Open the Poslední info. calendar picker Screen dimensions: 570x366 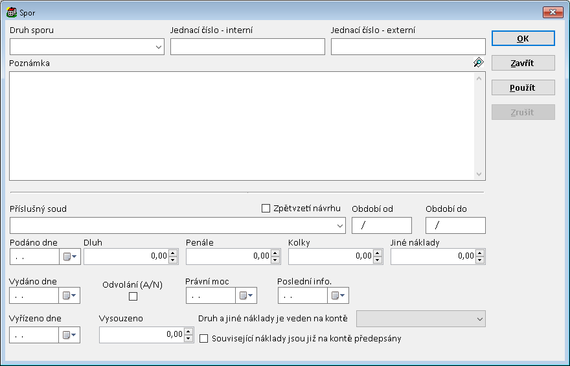tap(338, 296)
